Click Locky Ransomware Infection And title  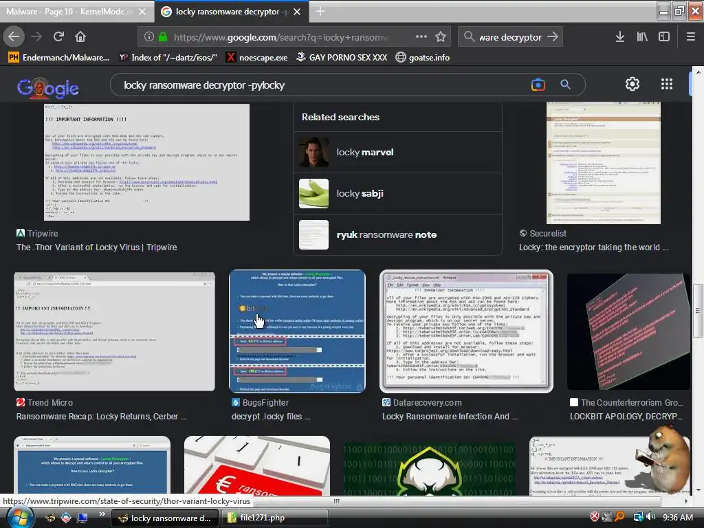[450, 417]
